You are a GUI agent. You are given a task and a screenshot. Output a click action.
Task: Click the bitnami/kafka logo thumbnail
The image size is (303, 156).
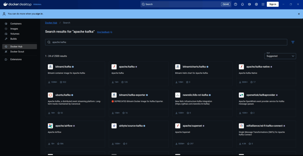coord(50,67)
